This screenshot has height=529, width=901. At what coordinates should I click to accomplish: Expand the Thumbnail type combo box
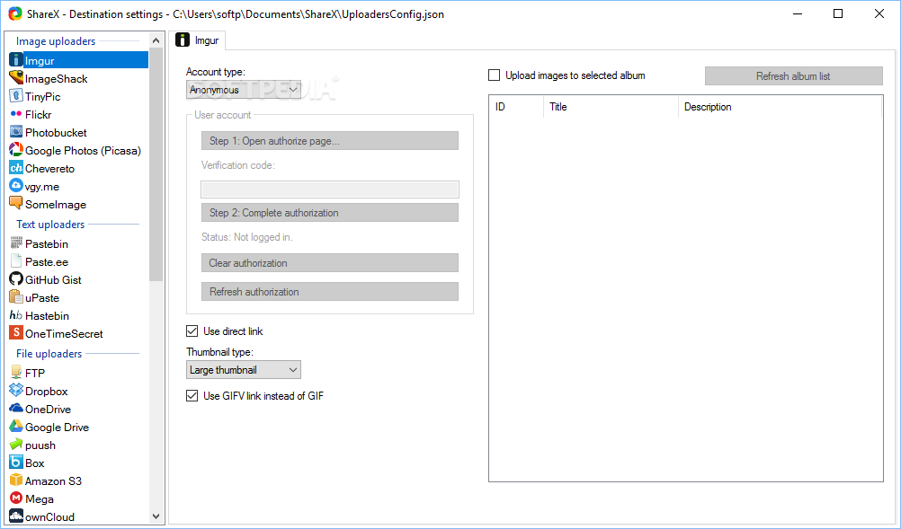click(x=244, y=369)
